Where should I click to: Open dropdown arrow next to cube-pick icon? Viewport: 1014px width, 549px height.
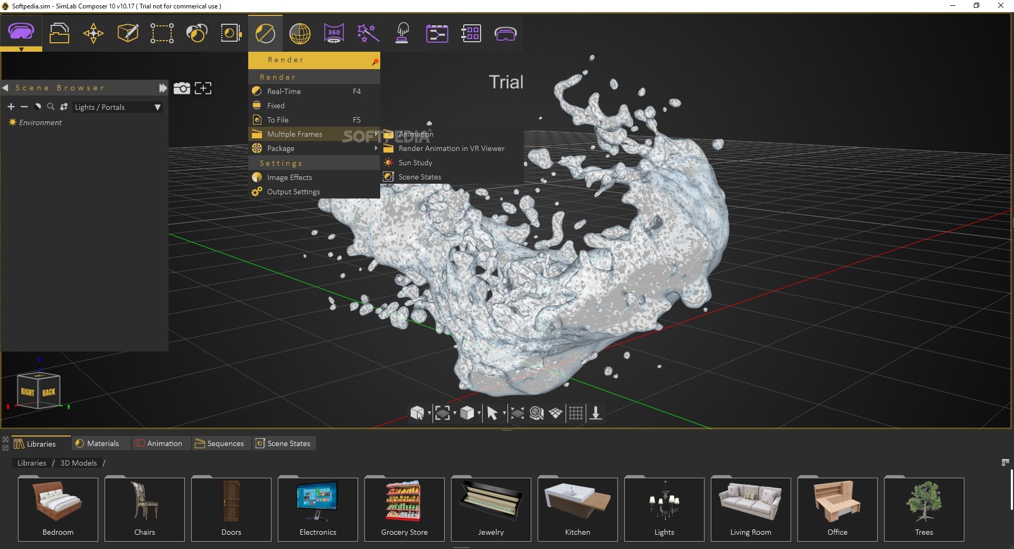pos(429,413)
